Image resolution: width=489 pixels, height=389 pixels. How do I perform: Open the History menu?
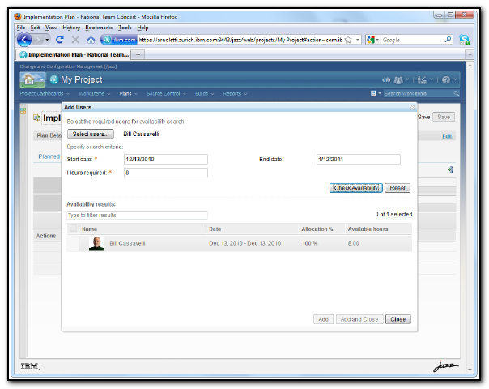click(71, 28)
